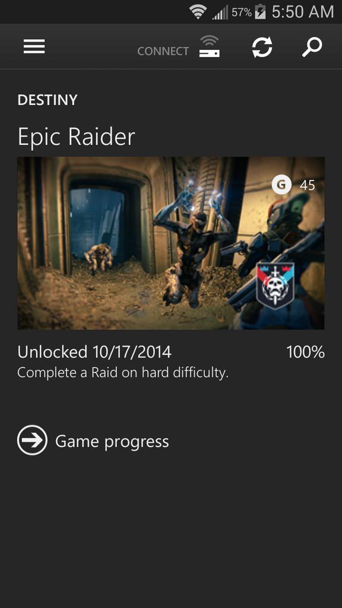Select the CONNECT label
Screen dimensions: 342x608
(x=163, y=51)
